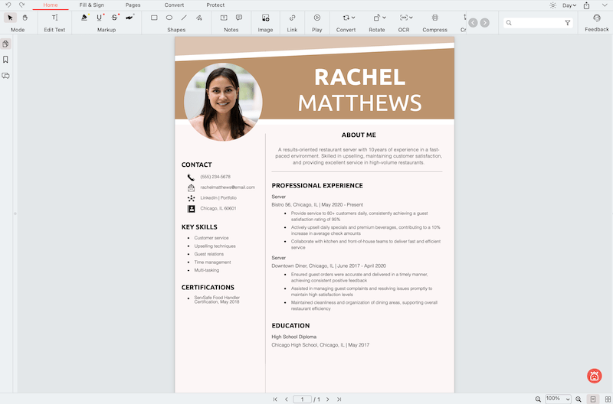
Task: Click the CERTIFICATIONS heading
Action: click(x=208, y=287)
